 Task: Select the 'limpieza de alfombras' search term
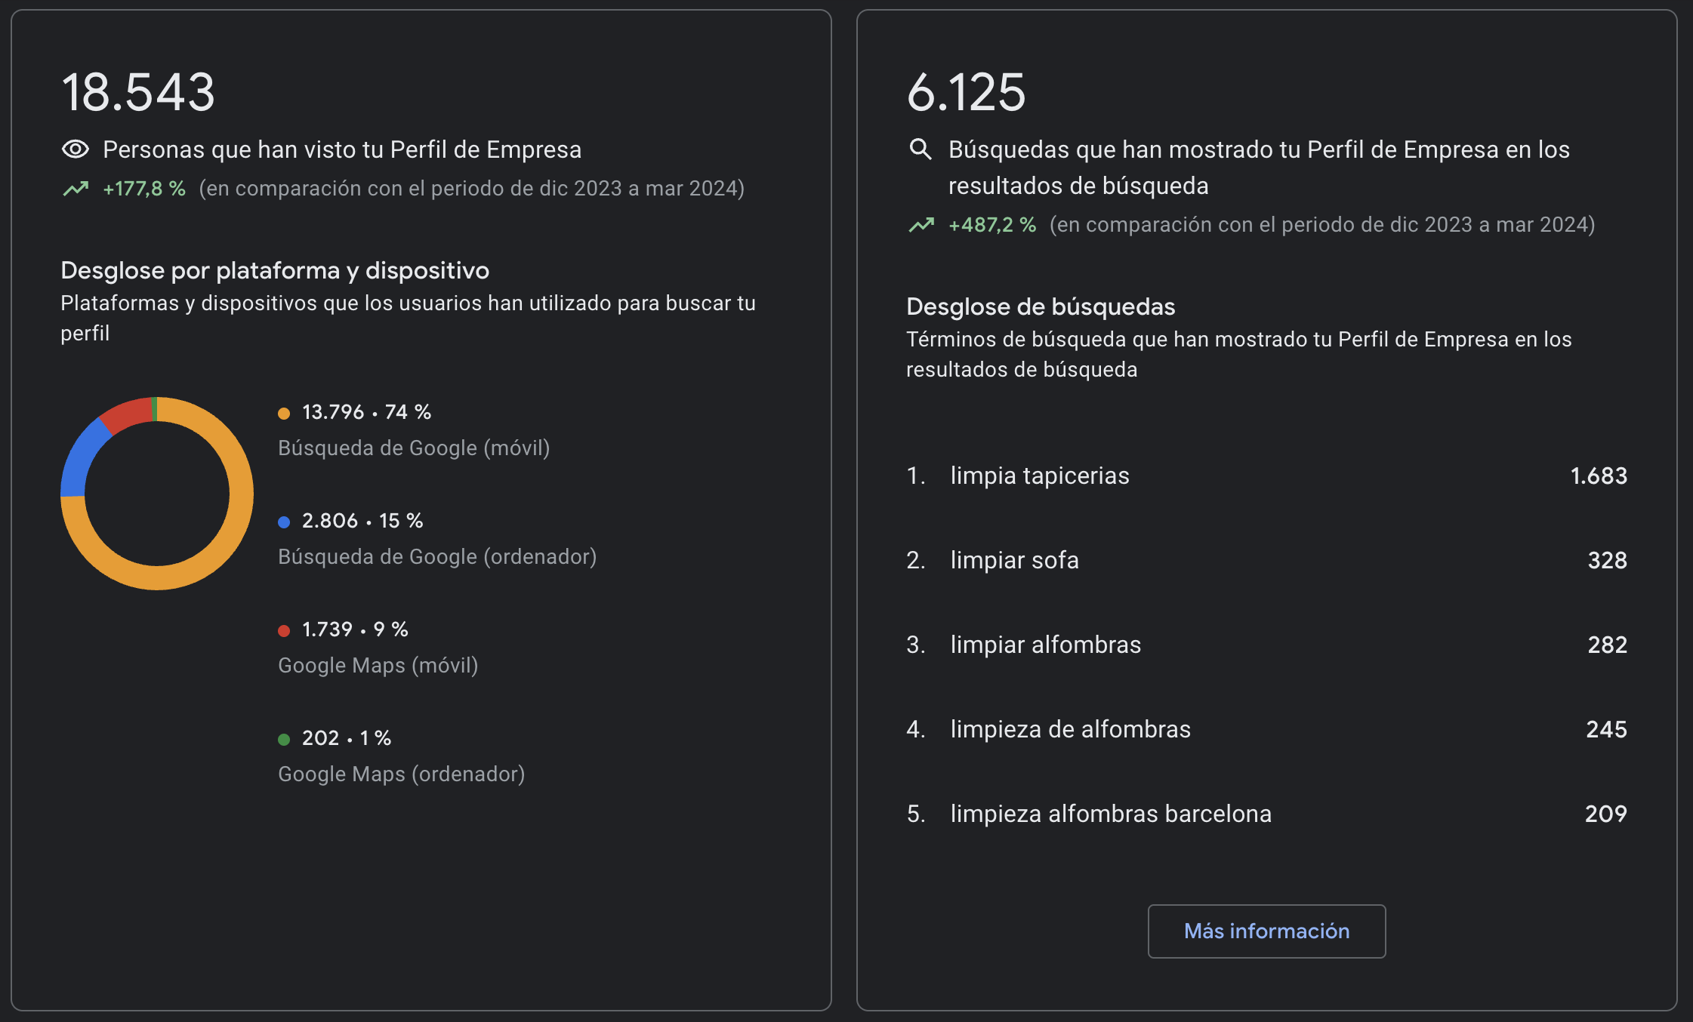click(x=1070, y=729)
